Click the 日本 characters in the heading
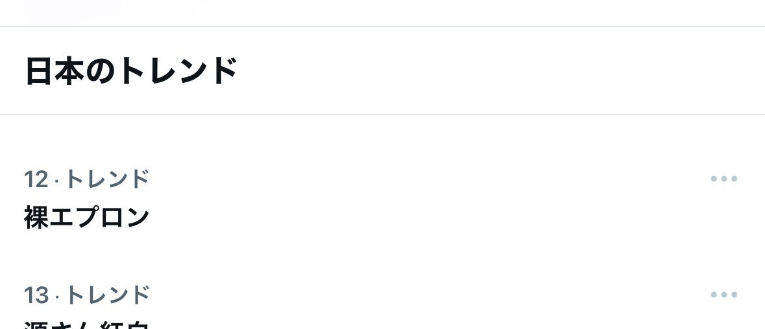 point(55,71)
